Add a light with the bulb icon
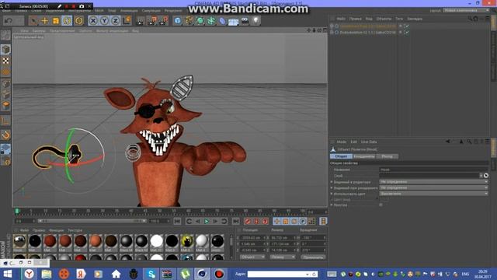 tap(255, 21)
